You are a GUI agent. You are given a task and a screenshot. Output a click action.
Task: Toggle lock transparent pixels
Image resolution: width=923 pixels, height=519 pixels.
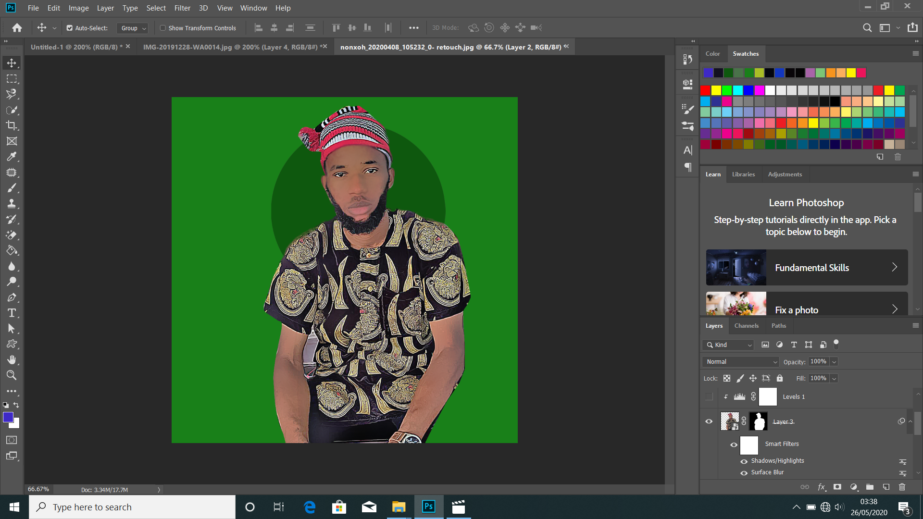pos(727,378)
